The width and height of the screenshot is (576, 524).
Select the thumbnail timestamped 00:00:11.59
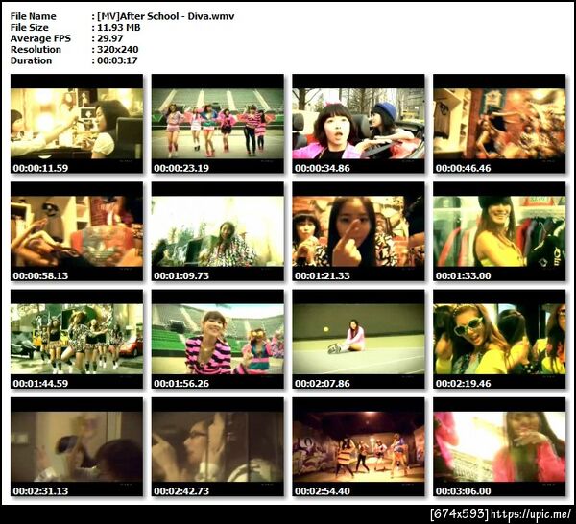[x=77, y=124]
